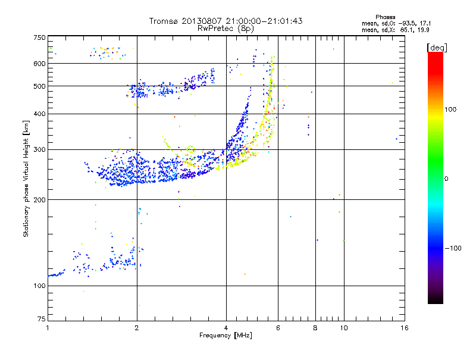Click the 'RwPretec (8p)' subtitle
476x357 pixels.
[x=226, y=29]
